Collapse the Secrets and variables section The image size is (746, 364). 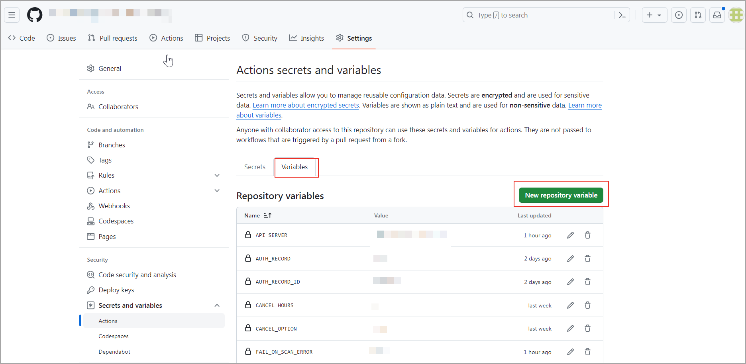point(217,305)
